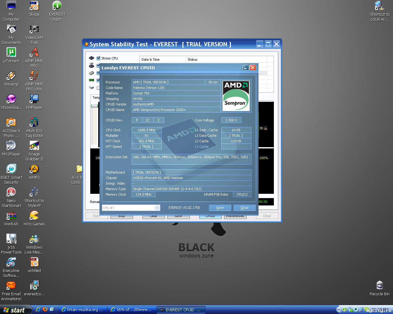Click the Status column header

(226, 59)
